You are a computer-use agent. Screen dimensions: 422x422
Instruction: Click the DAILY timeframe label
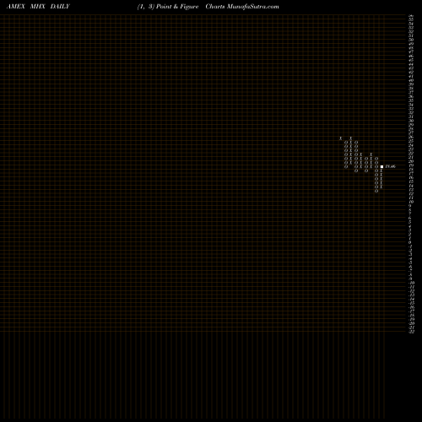pyautogui.click(x=60, y=7)
